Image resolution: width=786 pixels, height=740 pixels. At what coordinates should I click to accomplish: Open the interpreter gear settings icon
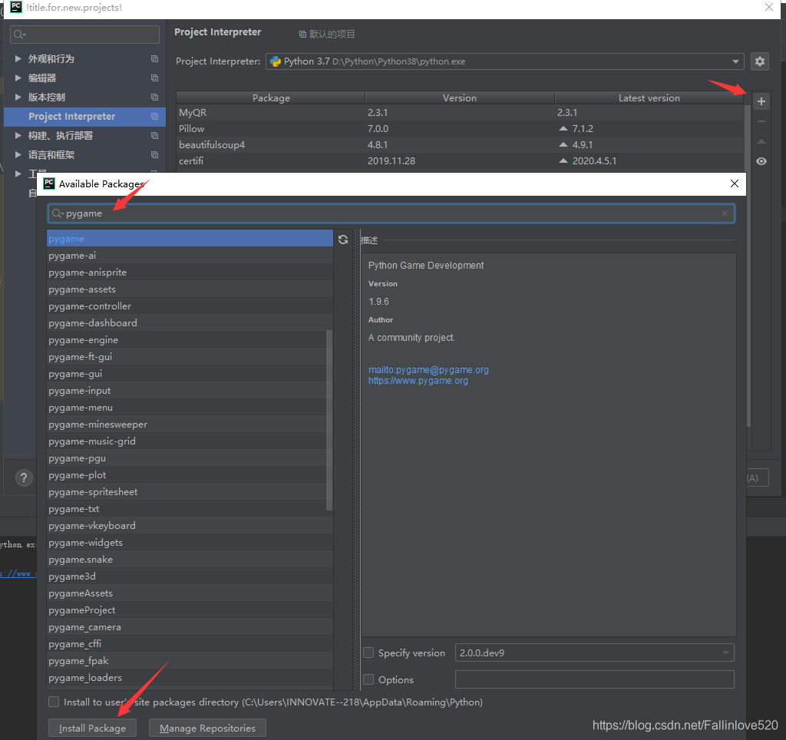pos(760,61)
